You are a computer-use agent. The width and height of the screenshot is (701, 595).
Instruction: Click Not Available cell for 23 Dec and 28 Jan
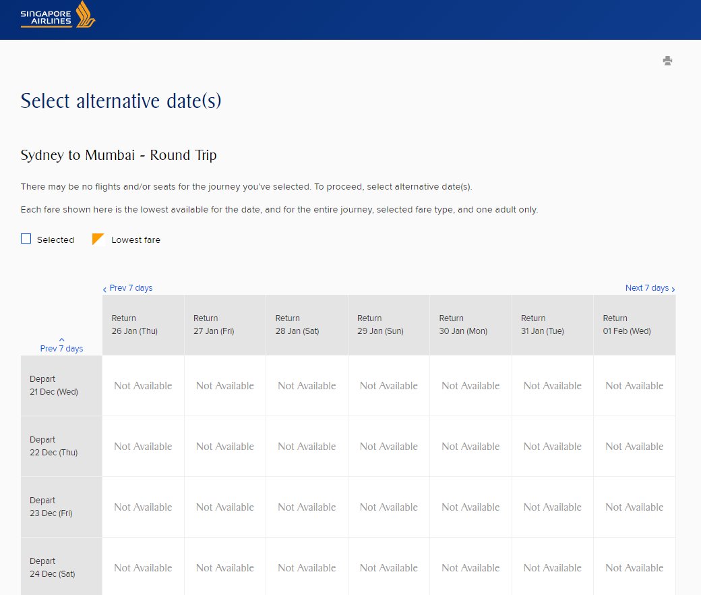pos(307,507)
